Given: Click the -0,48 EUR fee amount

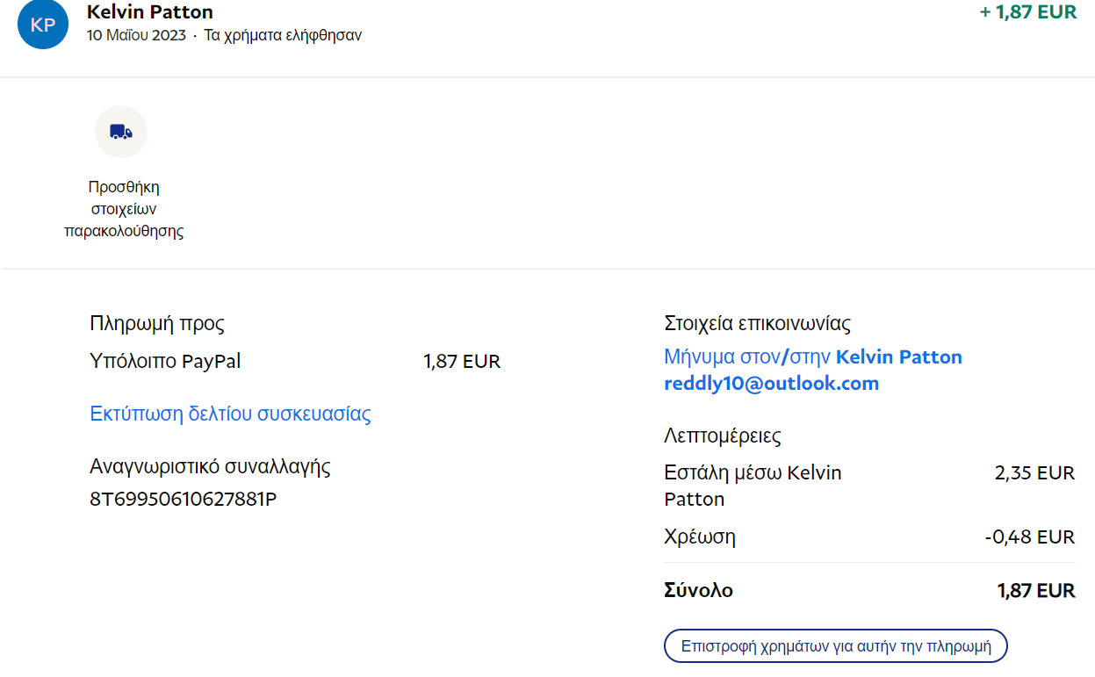Looking at the screenshot, I should tap(1030, 537).
